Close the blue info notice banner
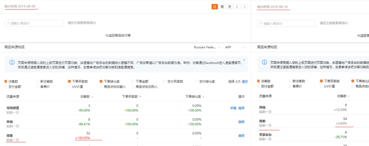Viewport: 369px width, 146px height. (x=244, y=60)
